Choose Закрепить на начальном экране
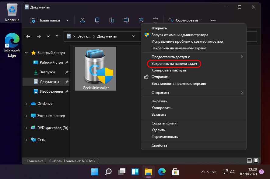 click(194, 48)
